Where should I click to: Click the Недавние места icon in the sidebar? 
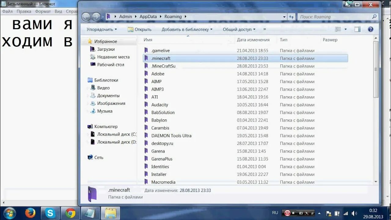point(93,57)
